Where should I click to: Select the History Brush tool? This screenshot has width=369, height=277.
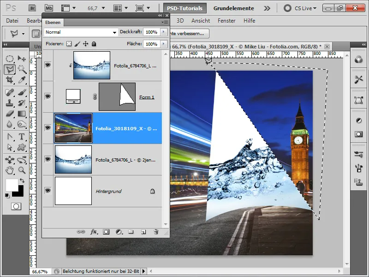click(22, 103)
